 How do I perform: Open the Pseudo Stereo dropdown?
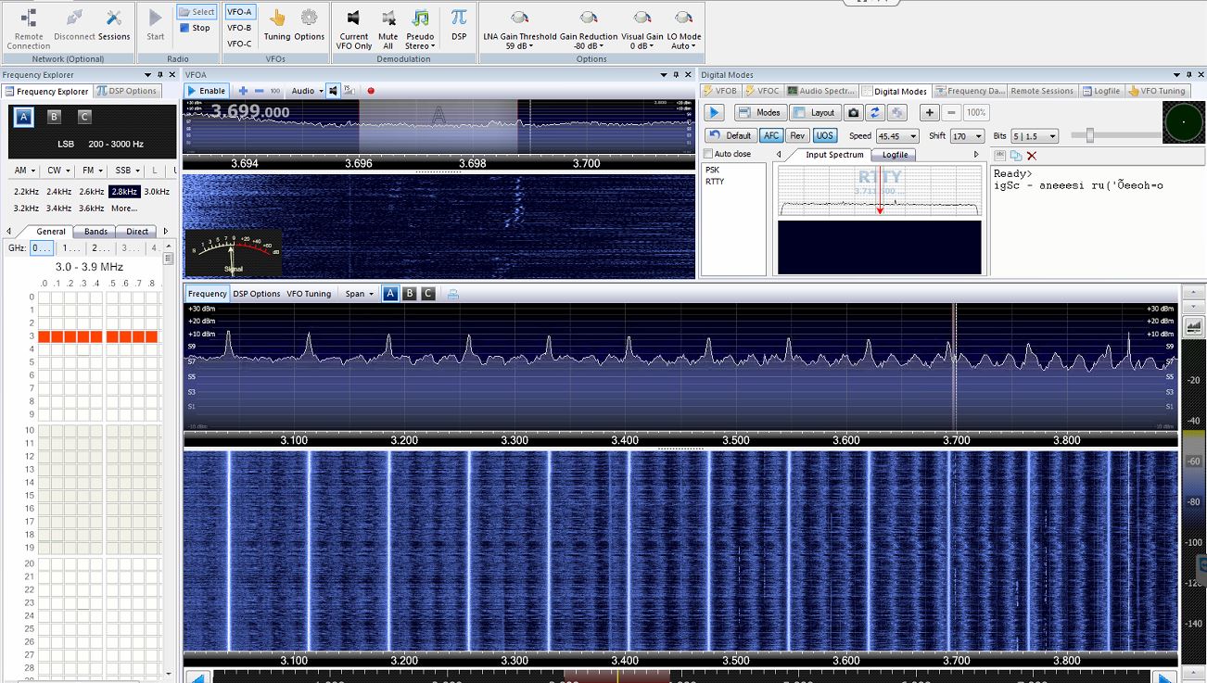point(420,30)
